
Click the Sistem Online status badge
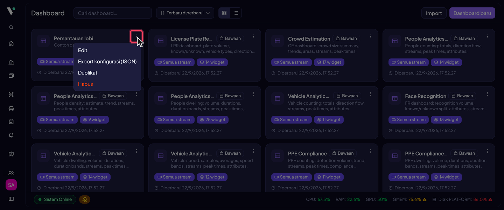(55, 199)
